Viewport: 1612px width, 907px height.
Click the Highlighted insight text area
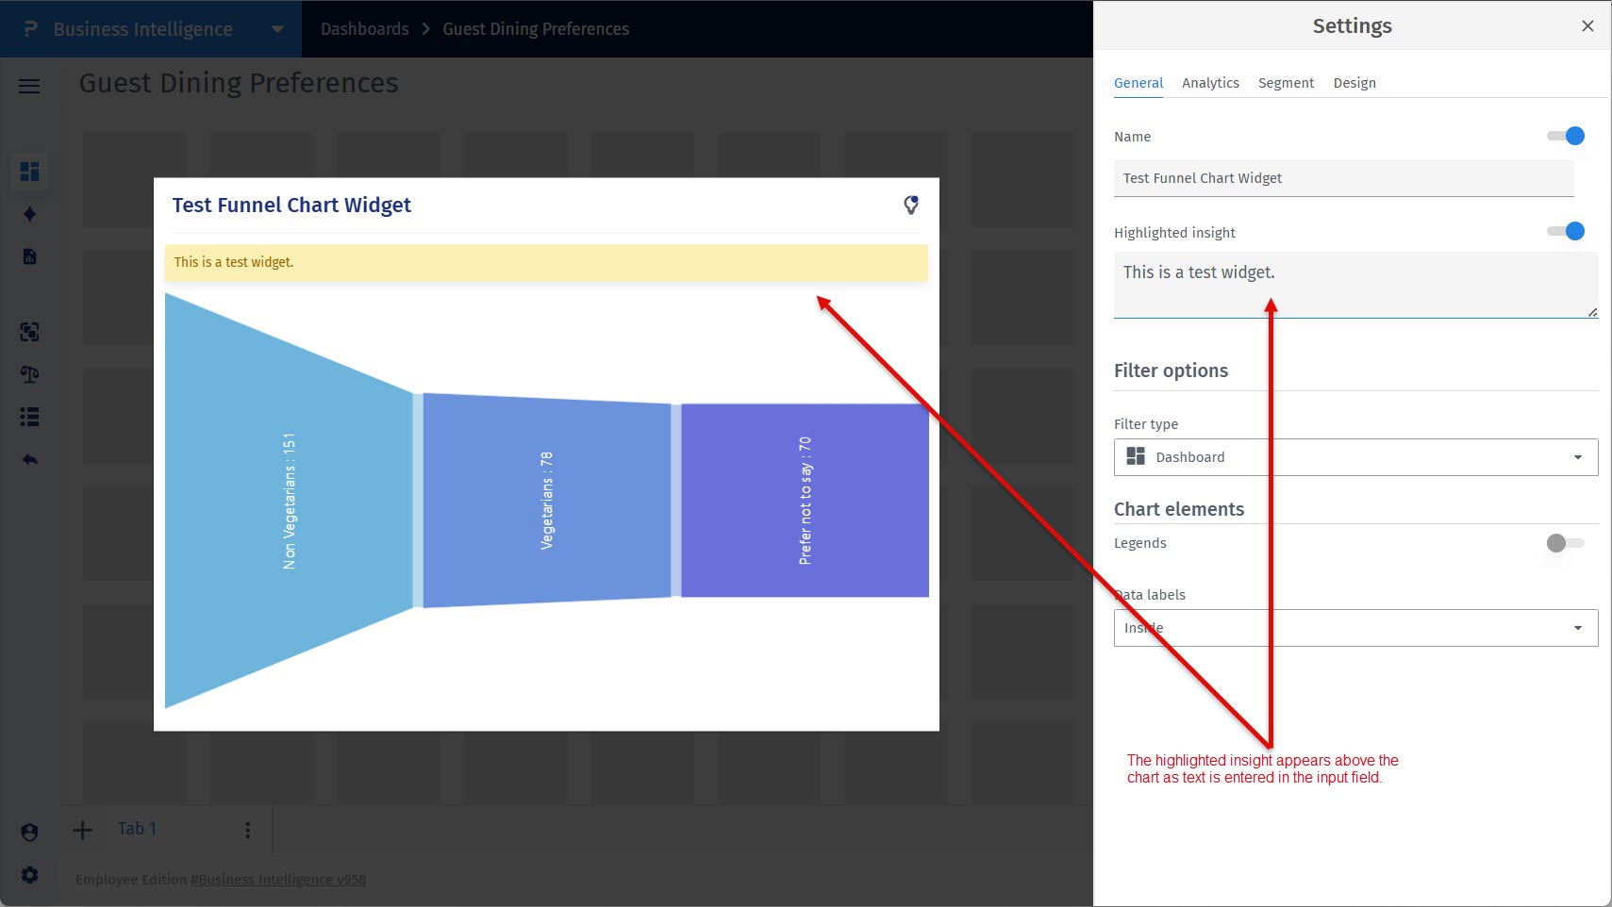coord(1355,285)
